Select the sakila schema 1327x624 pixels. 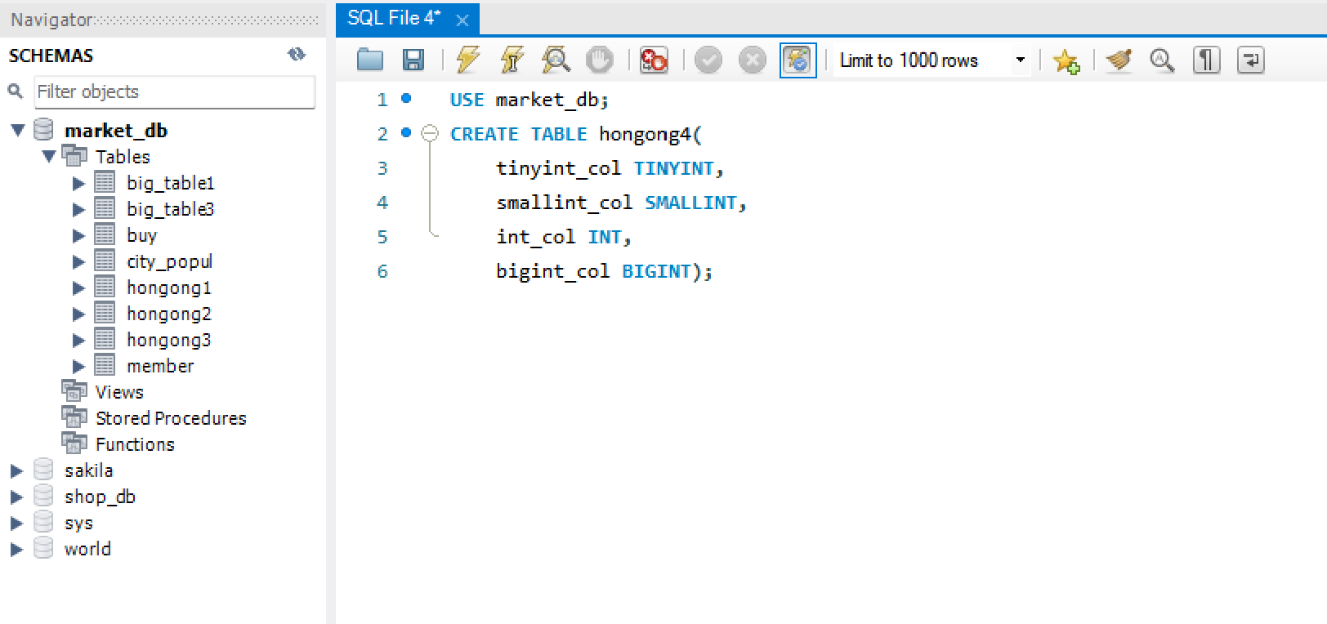(x=89, y=470)
